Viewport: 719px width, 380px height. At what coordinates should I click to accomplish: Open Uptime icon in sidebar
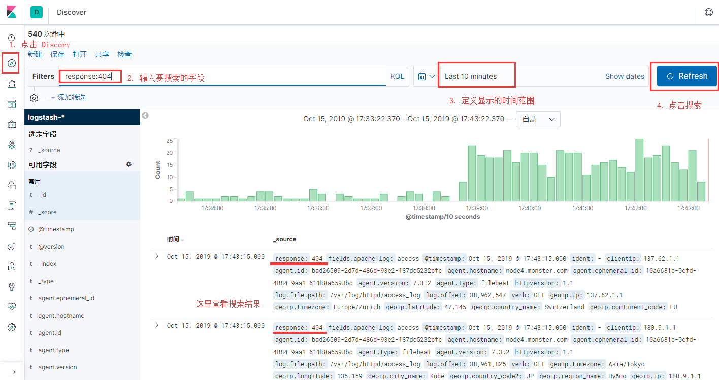point(11,246)
